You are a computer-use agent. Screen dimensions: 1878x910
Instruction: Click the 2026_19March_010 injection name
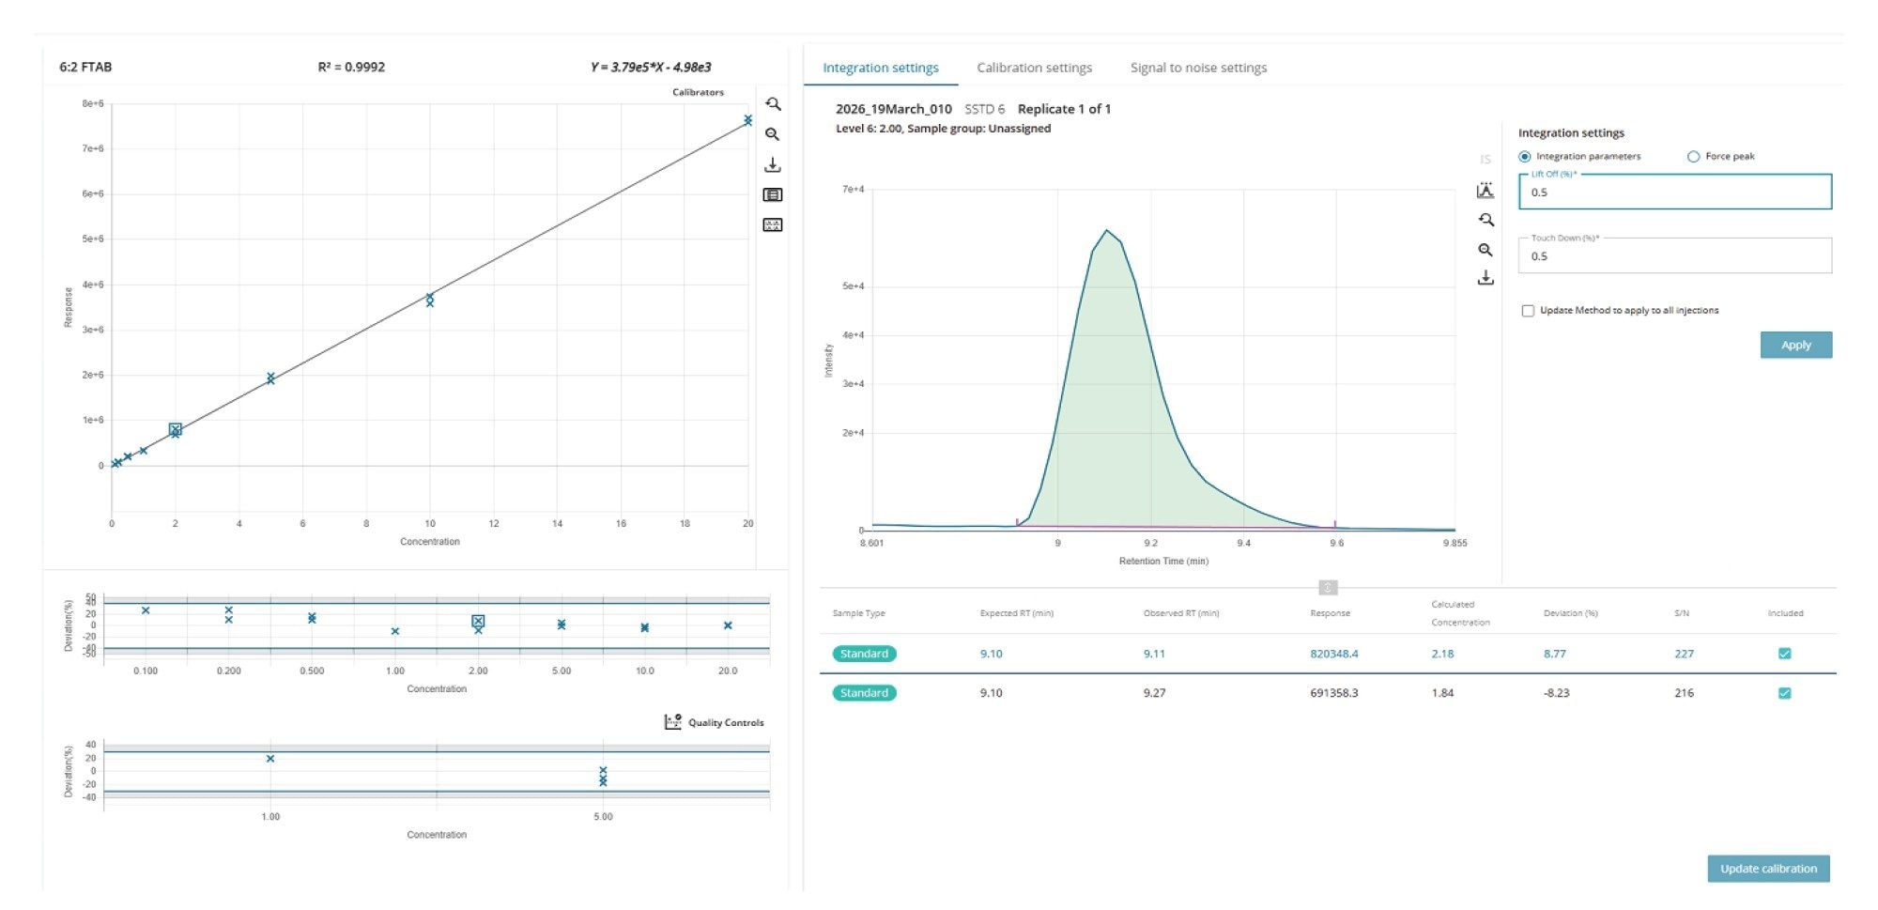tap(893, 109)
